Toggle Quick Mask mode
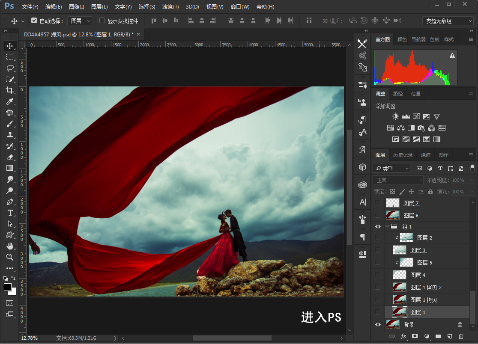 (10, 303)
